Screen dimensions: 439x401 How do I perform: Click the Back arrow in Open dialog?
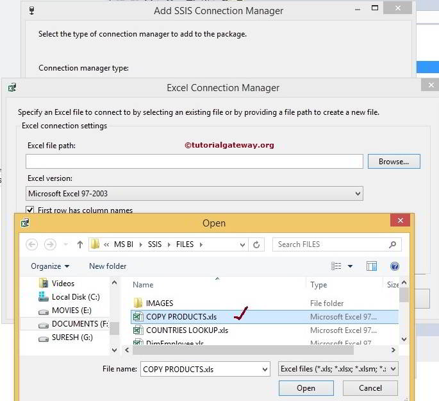pyautogui.click(x=31, y=244)
